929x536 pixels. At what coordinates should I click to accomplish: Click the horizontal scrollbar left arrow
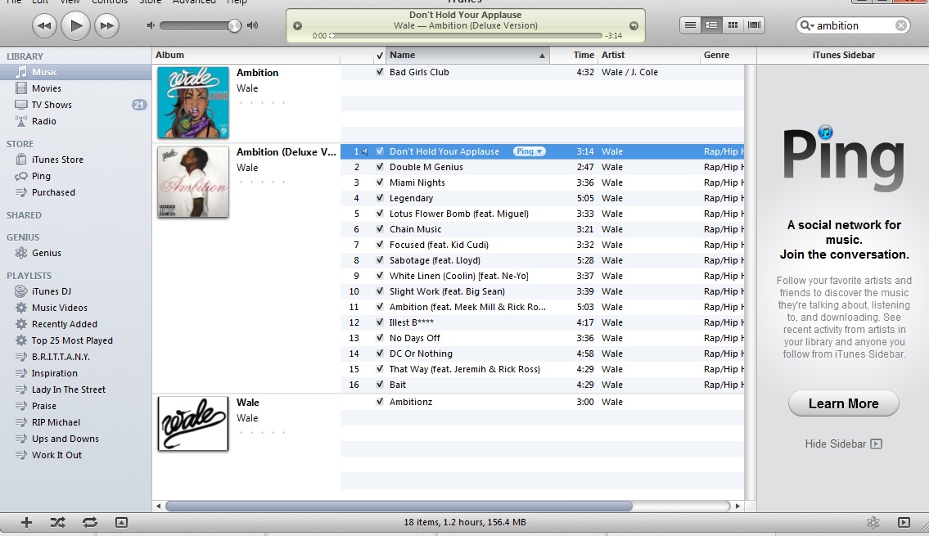click(x=158, y=506)
